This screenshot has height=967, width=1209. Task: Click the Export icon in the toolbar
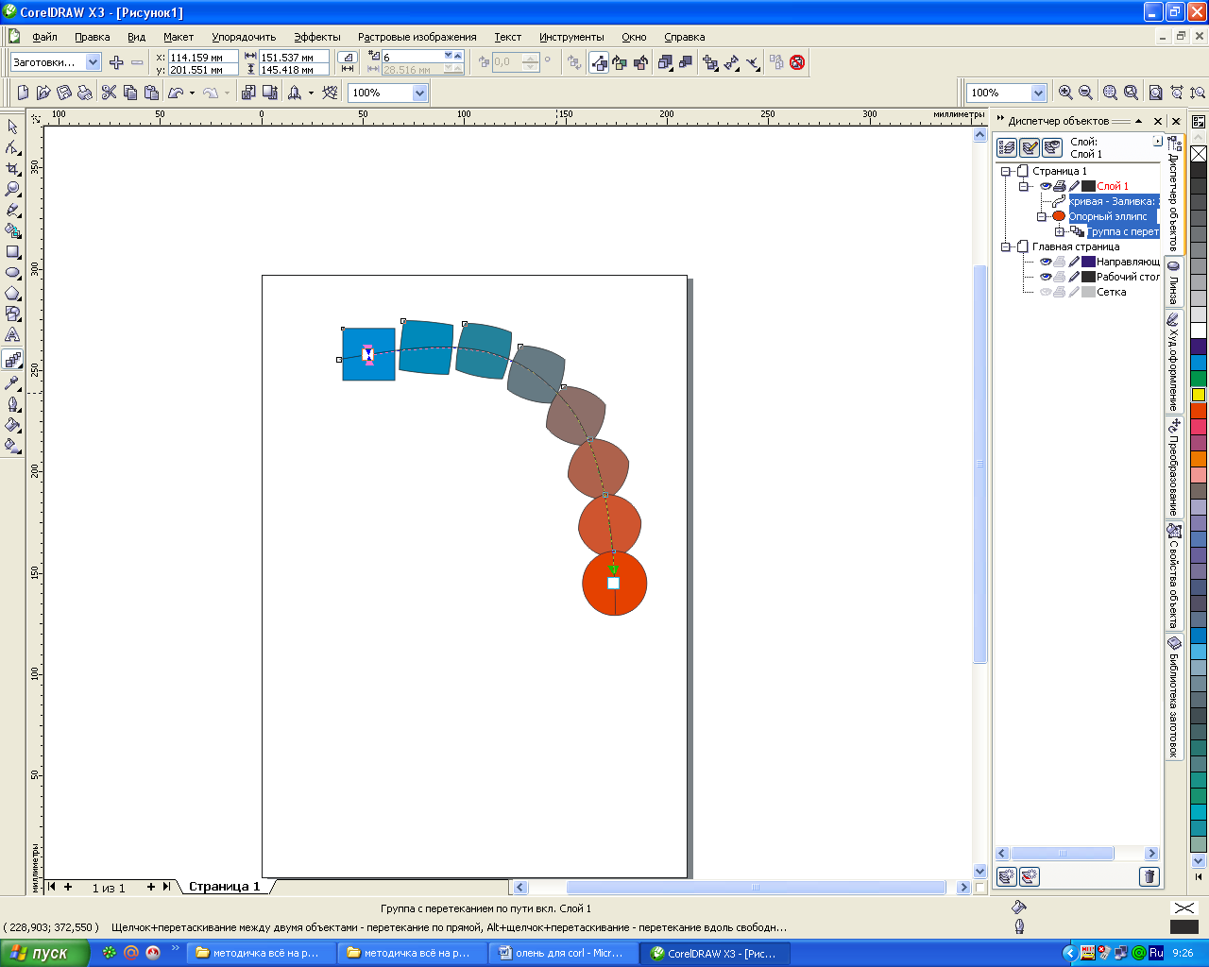coord(270,93)
